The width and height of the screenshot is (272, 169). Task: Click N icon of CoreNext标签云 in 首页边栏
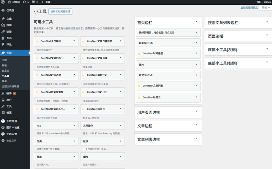point(139,97)
